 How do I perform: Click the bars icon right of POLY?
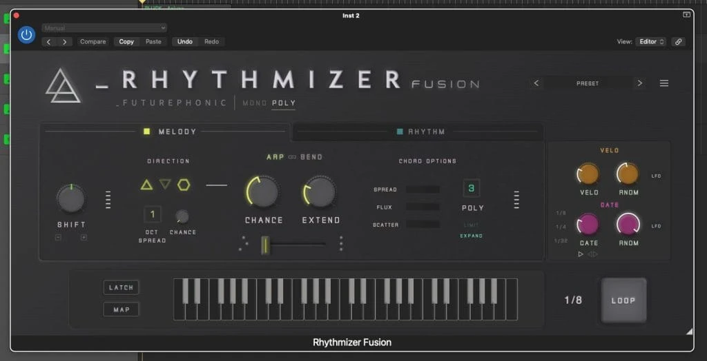point(516,199)
